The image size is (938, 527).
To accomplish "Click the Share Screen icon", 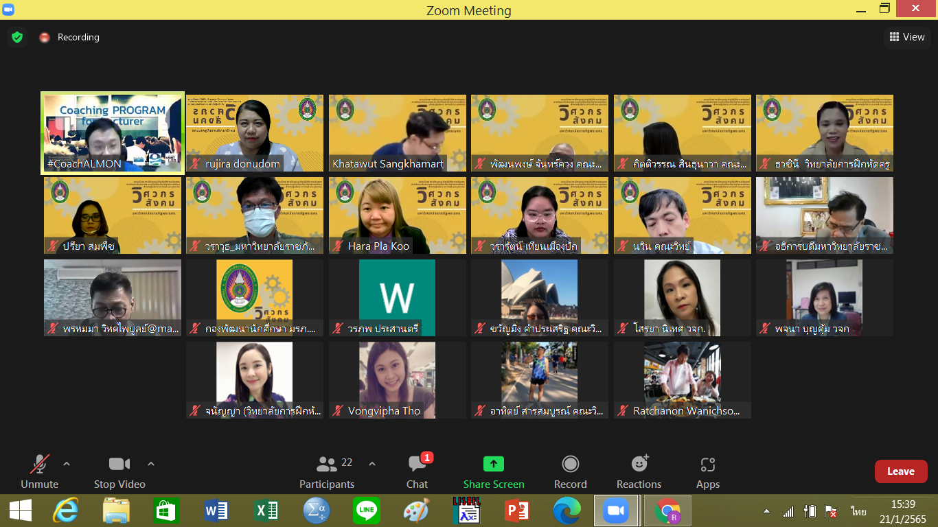I will tap(493, 465).
